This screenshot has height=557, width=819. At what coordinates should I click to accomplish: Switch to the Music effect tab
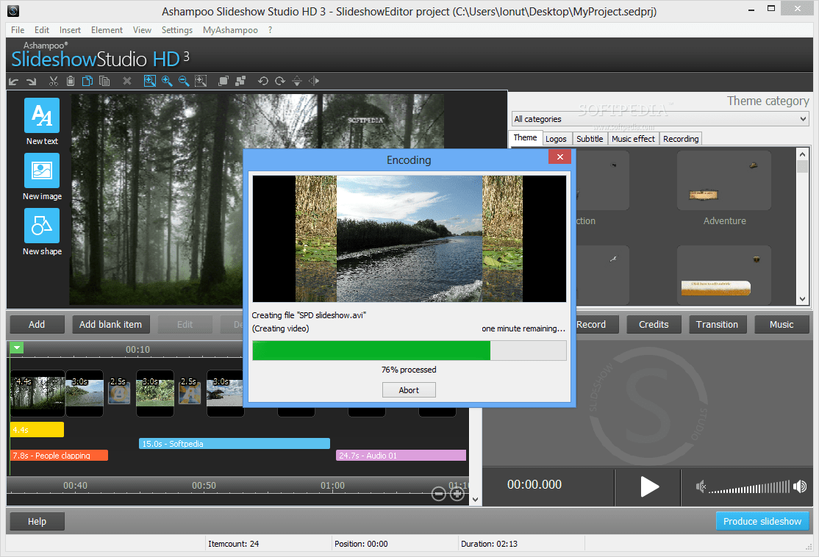(x=633, y=138)
